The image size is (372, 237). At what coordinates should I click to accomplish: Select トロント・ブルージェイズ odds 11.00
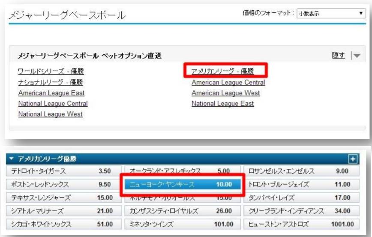[301, 184]
